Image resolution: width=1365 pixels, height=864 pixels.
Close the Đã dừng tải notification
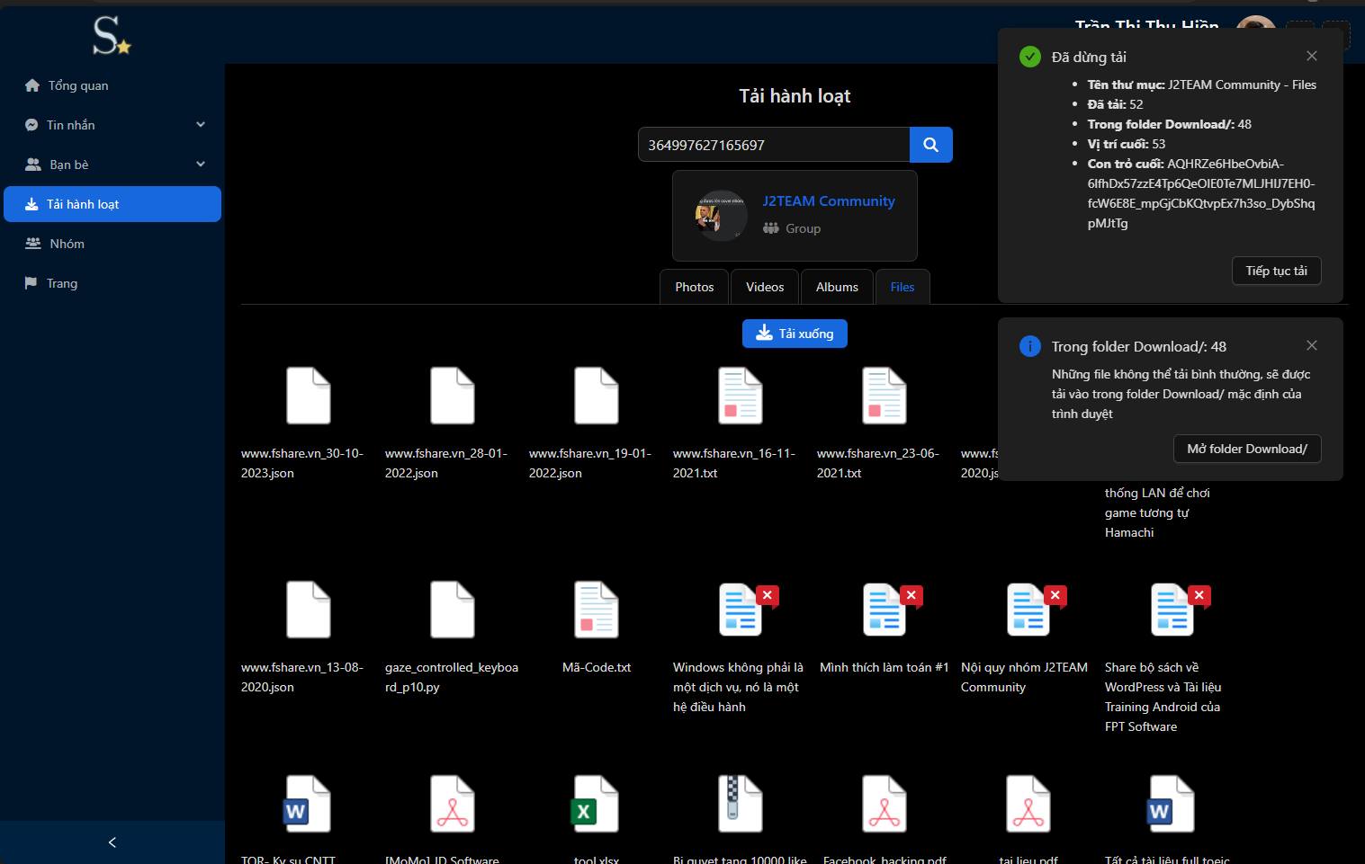[x=1312, y=56]
